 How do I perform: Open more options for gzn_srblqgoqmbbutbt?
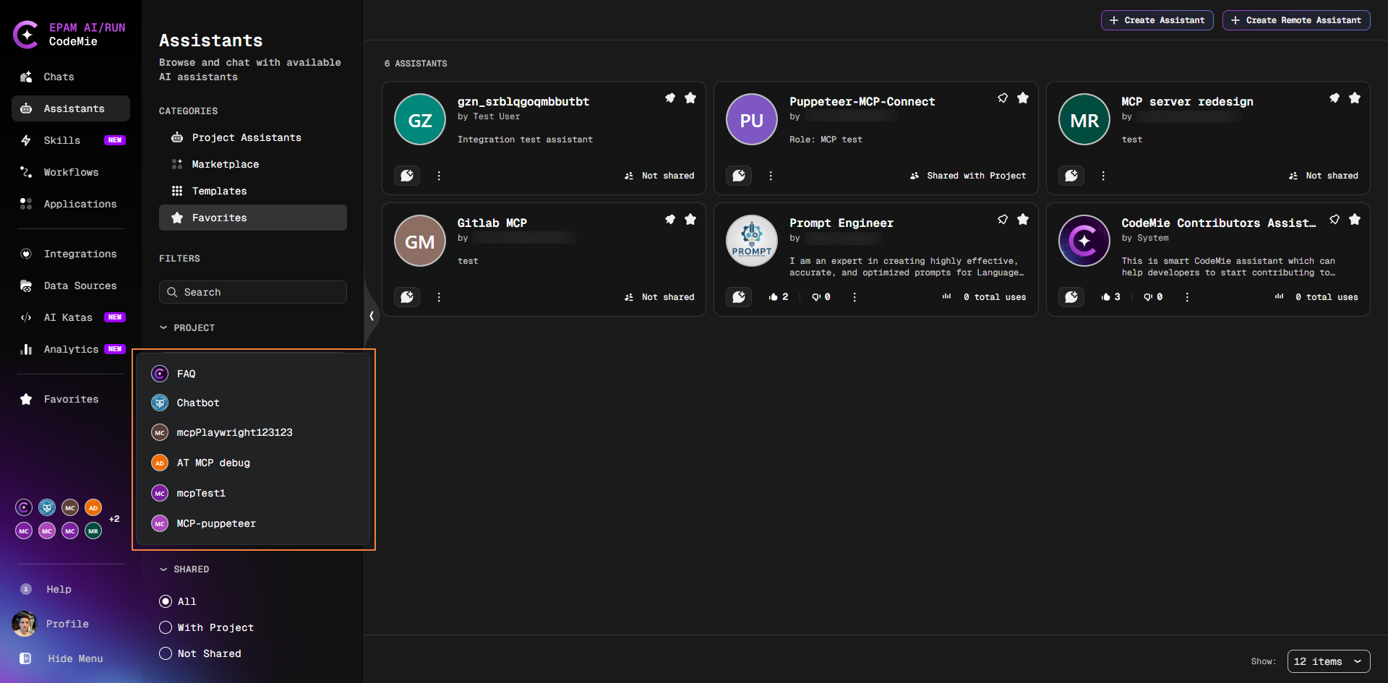pos(439,176)
